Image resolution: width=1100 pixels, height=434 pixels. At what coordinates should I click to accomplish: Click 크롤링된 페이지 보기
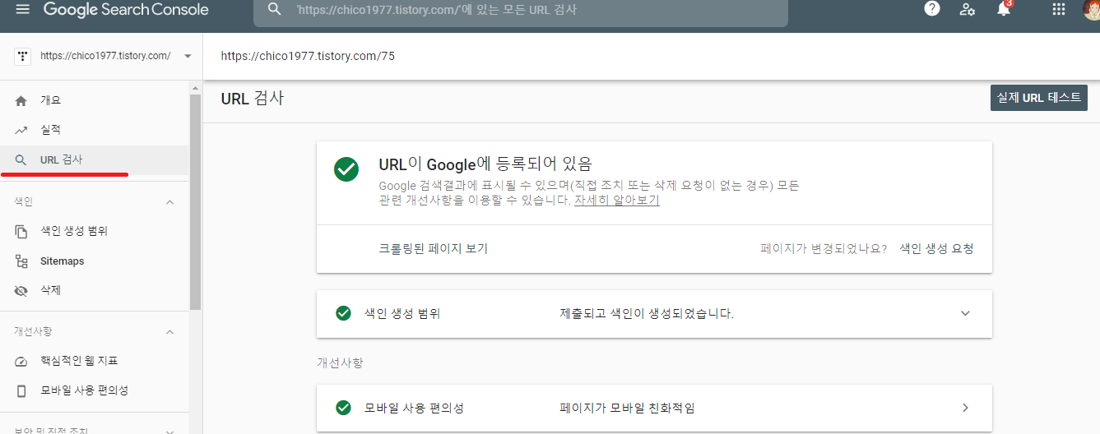(x=434, y=248)
